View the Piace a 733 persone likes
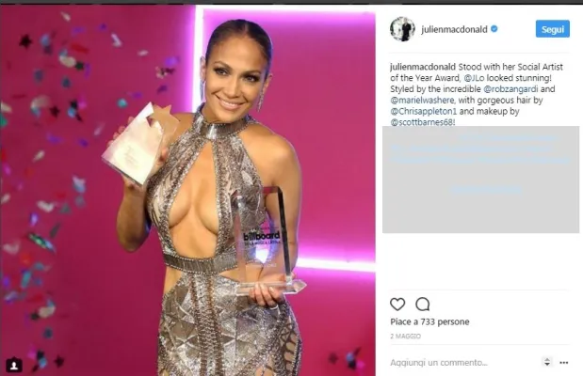The width and height of the screenshot is (583, 376). pos(429,321)
